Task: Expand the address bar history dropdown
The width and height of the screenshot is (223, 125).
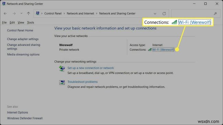Action: click(155, 14)
